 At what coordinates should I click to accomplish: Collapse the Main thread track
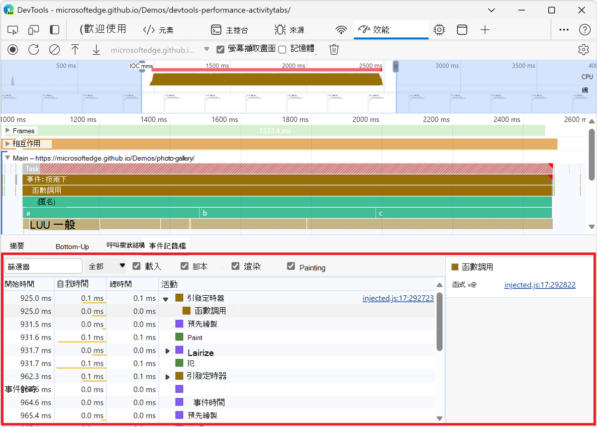pos(7,158)
